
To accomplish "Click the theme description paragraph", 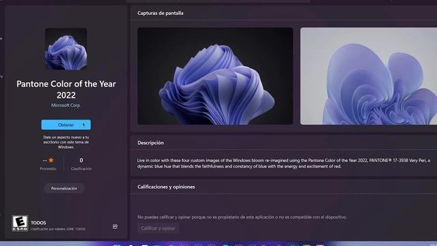I will click(x=283, y=163).
